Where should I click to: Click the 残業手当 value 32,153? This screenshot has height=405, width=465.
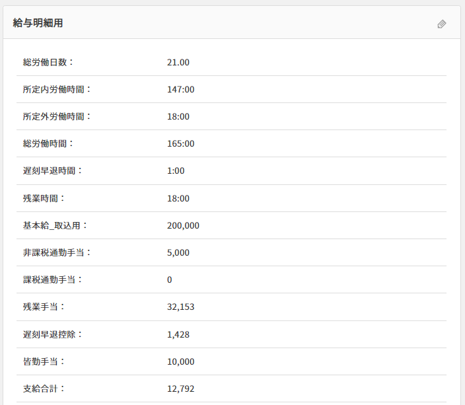[x=180, y=307]
